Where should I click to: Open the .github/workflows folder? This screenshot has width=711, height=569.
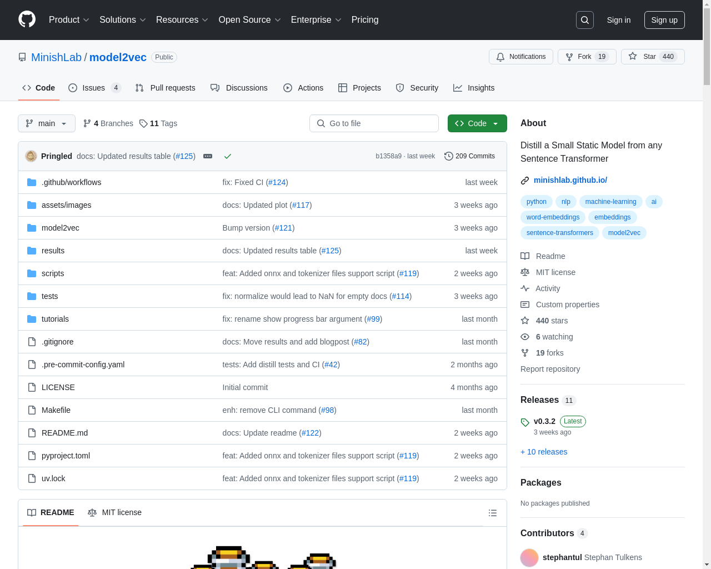tap(71, 182)
